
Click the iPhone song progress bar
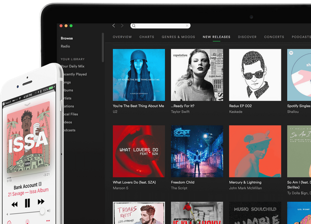tap(28, 174)
